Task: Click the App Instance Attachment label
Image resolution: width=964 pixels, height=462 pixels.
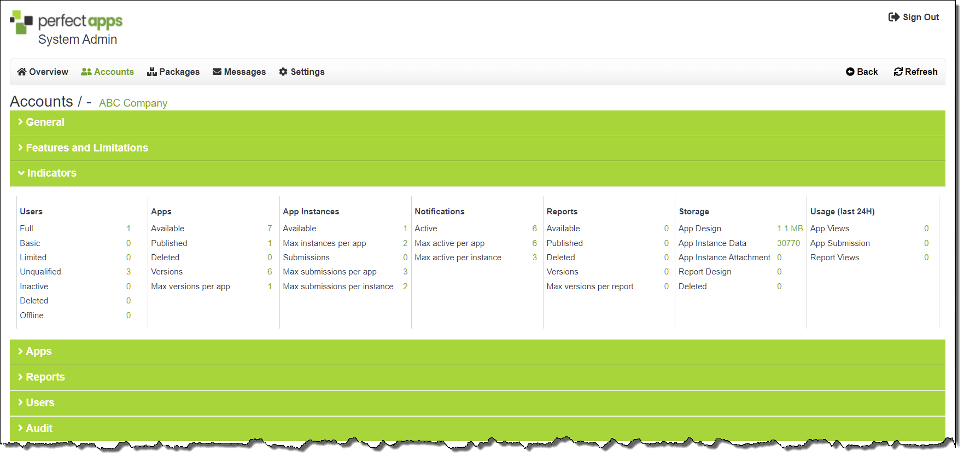Action: point(725,258)
